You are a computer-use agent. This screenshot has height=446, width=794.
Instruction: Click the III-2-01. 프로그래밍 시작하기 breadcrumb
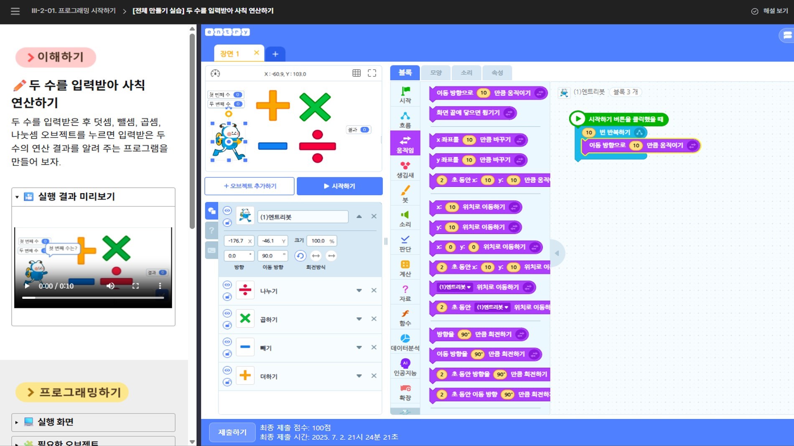tap(74, 11)
